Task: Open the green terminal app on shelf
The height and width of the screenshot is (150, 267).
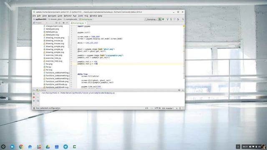Action: (x=74, y=147)
